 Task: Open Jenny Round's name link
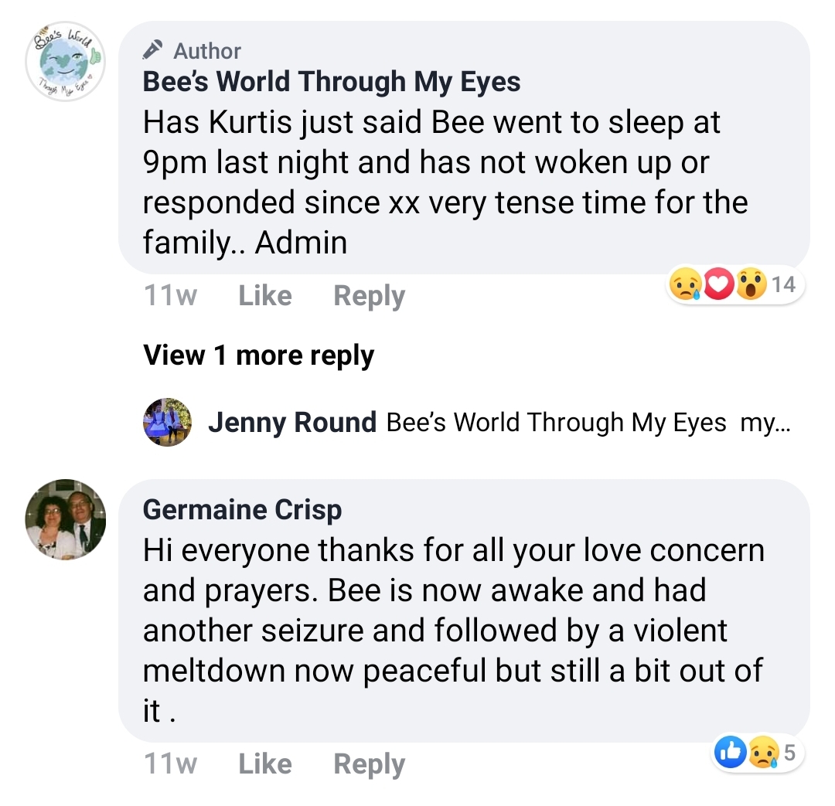coord(291,422)
